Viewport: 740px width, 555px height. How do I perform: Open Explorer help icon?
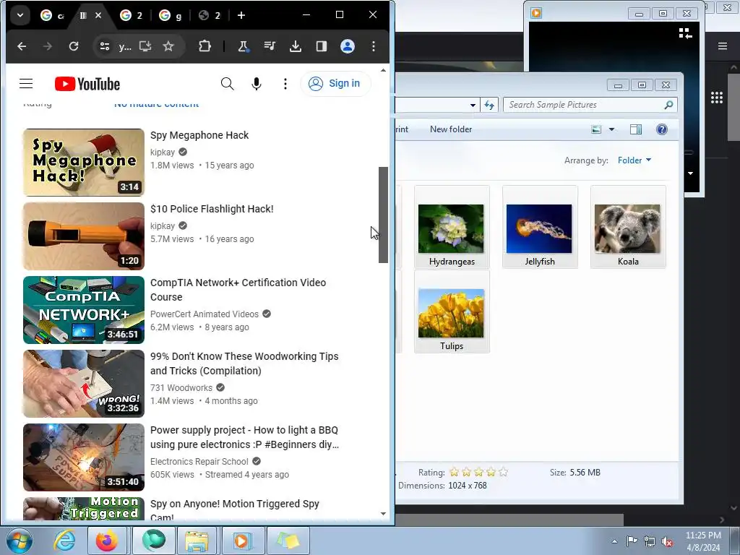click(x=662, y=129)
